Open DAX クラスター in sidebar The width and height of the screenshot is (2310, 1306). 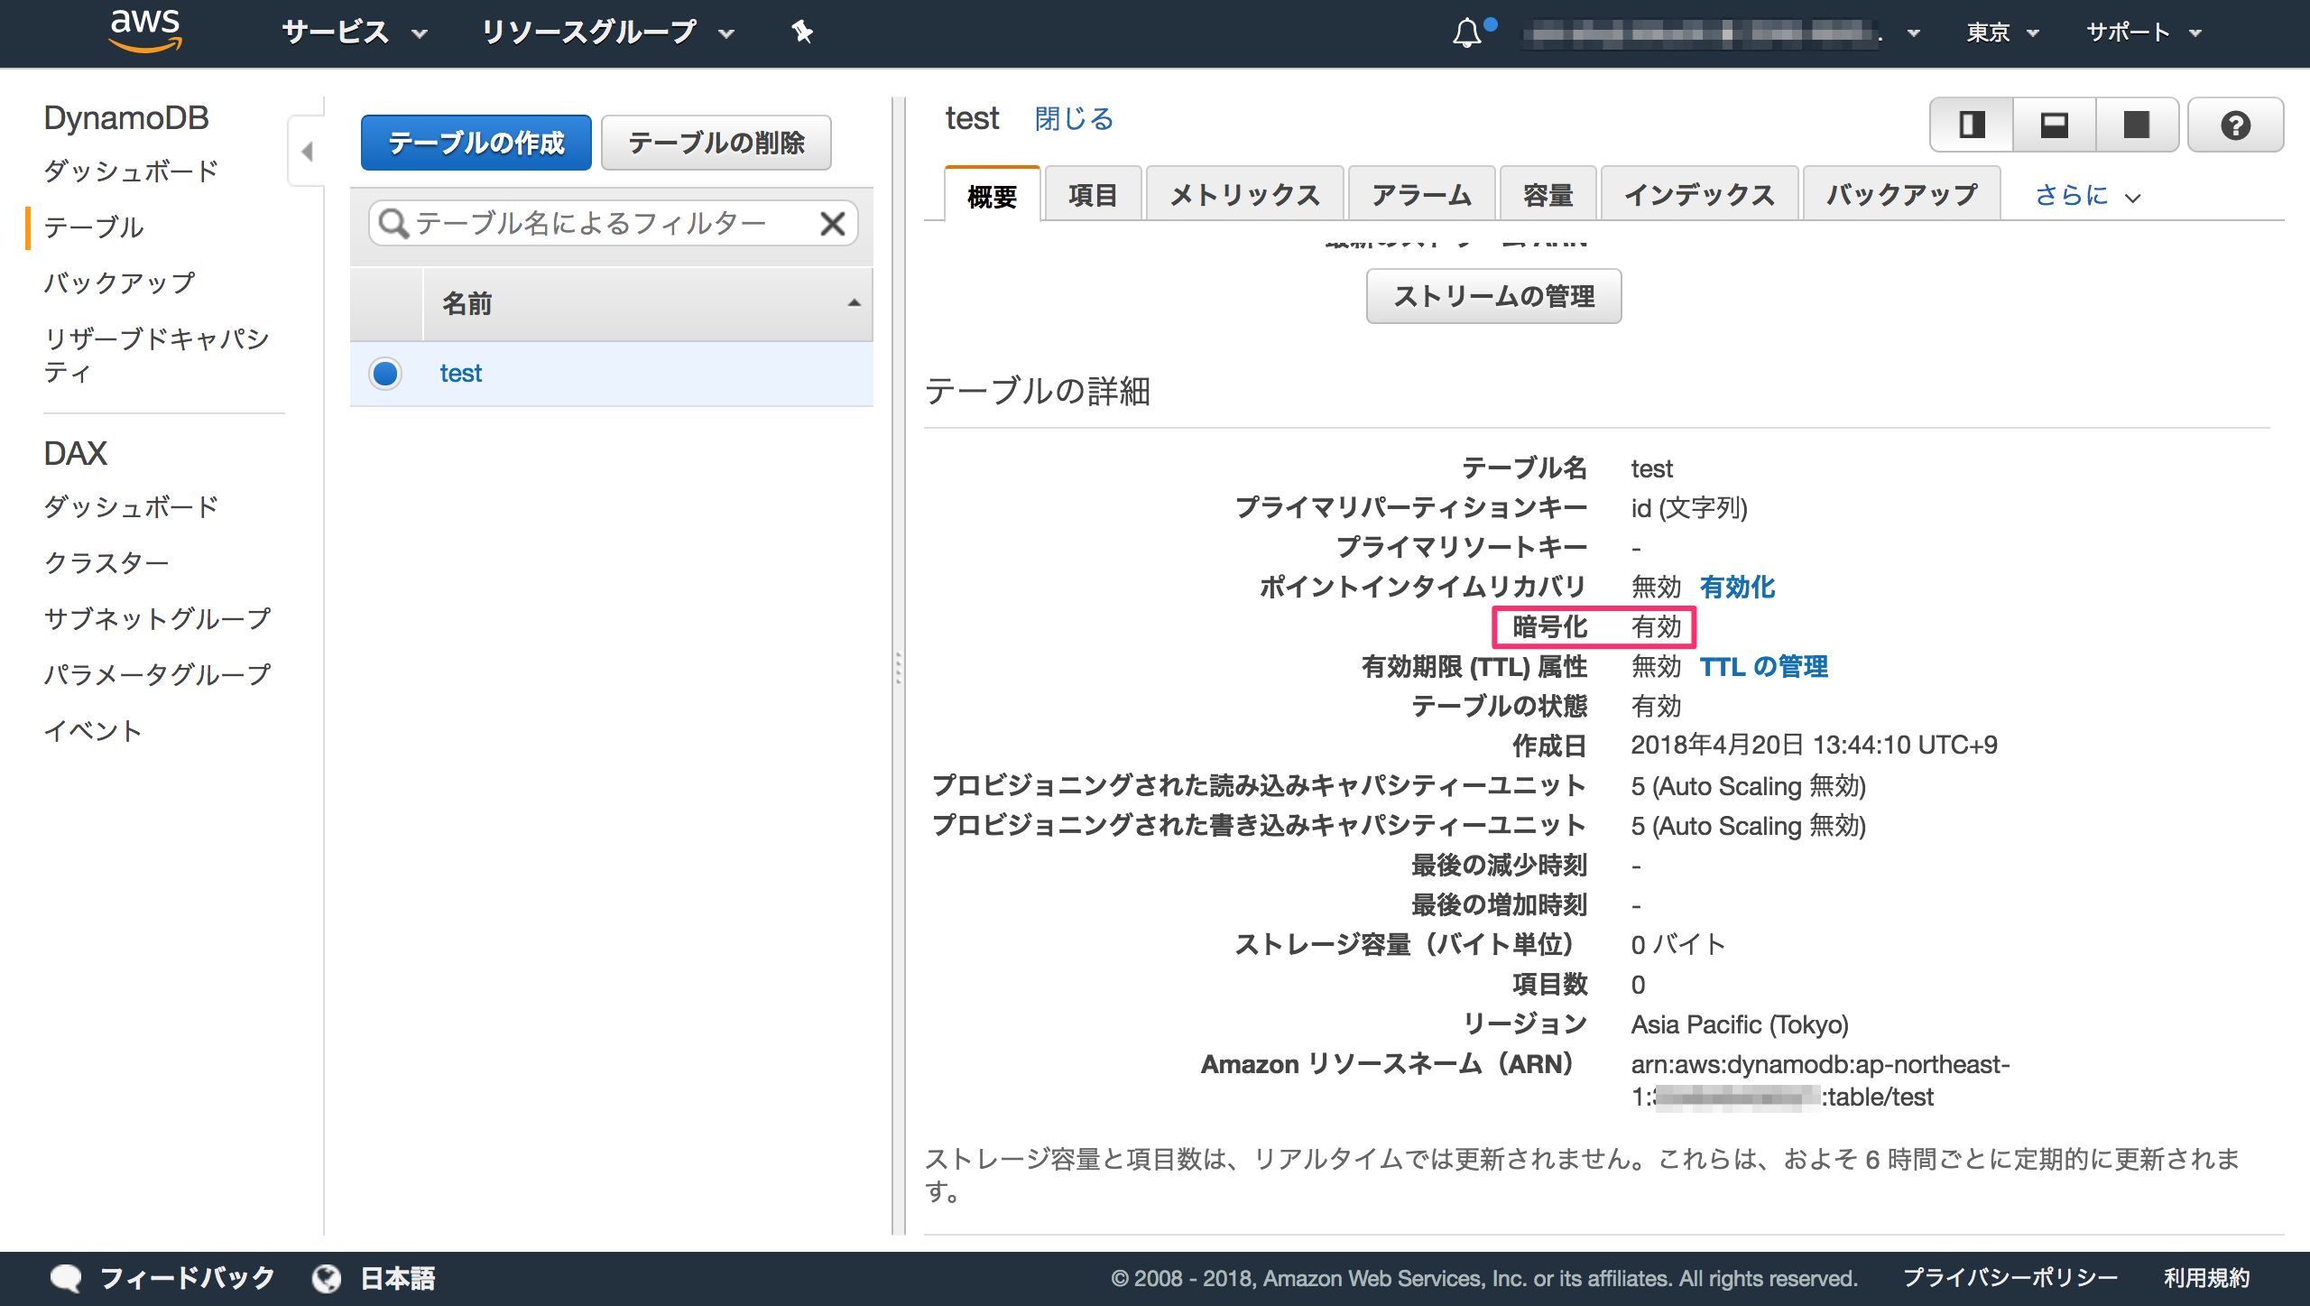coord(106,563)
